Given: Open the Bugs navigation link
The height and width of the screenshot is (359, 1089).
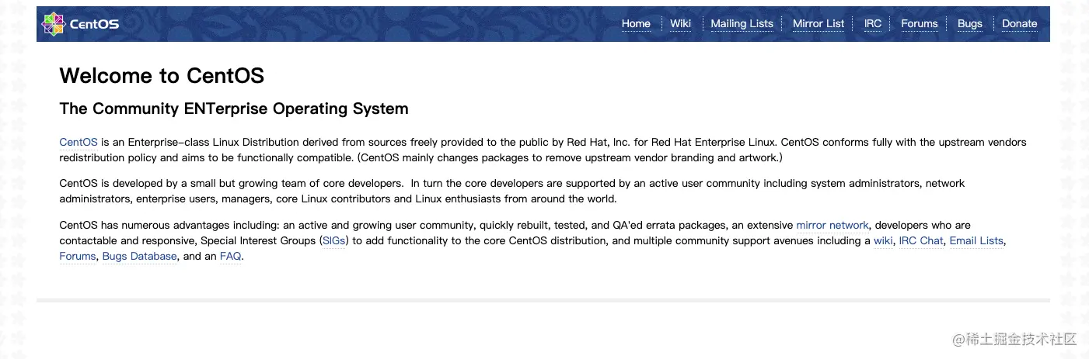Looking at the screenshot, I should point(970,23).
